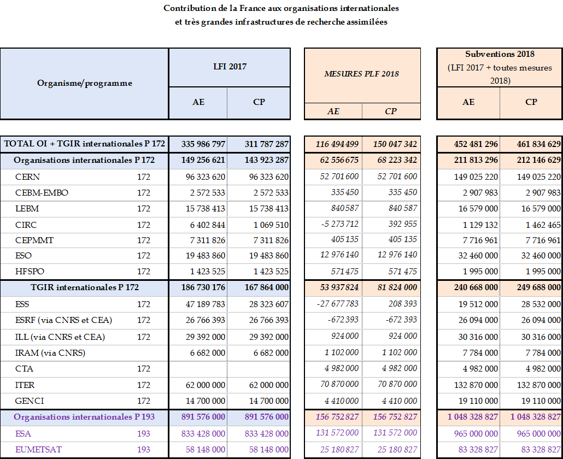The image size is (563, 459).
Task: Select the TOTAL OI + TGIR internationales row label
Action: pyautogui.click(x=84, y=144)
